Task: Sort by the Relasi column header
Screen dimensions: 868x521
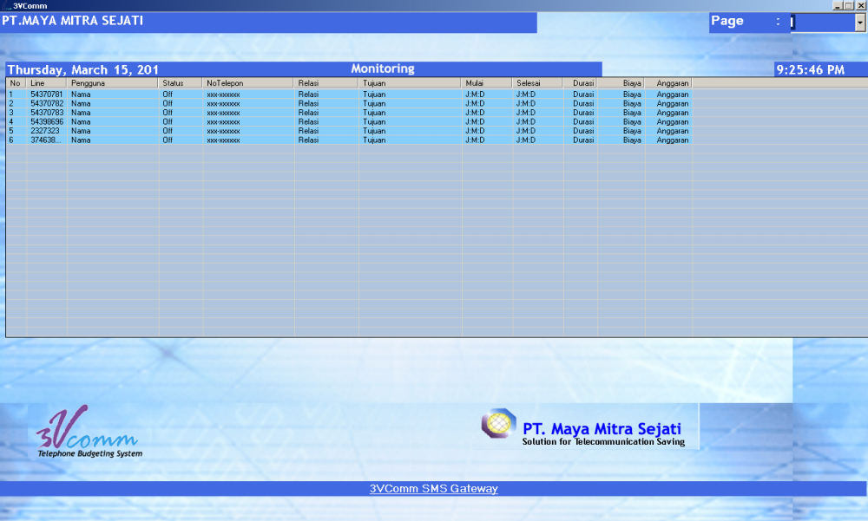Action: (x=325, y=83)
